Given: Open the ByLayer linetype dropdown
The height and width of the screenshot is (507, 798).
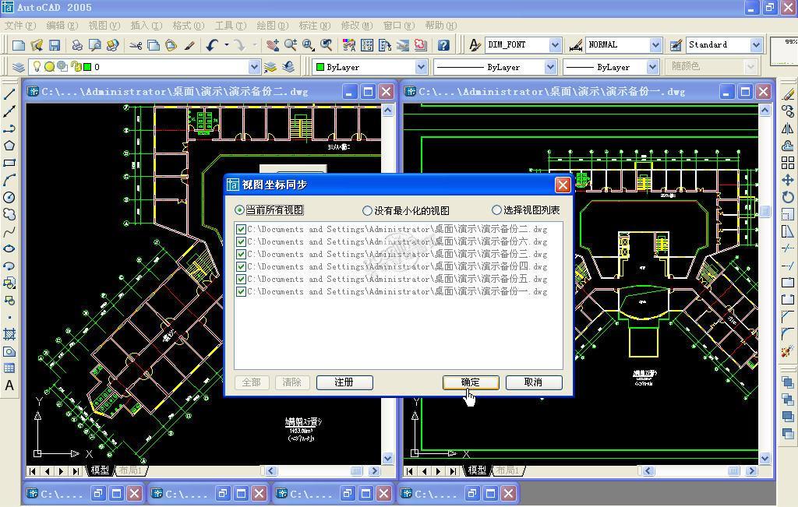Looking at the screenshot, I should click(550, 67).
